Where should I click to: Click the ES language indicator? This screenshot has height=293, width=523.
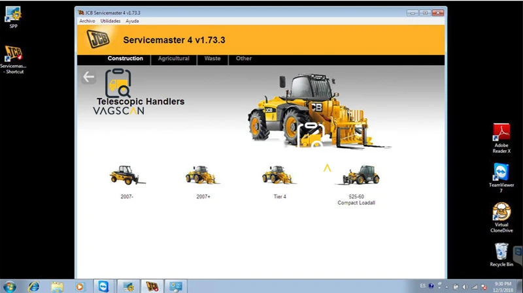(x=422, y=286)
